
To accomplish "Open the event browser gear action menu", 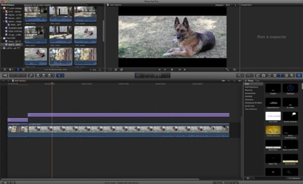I will (x=11, y=69).
